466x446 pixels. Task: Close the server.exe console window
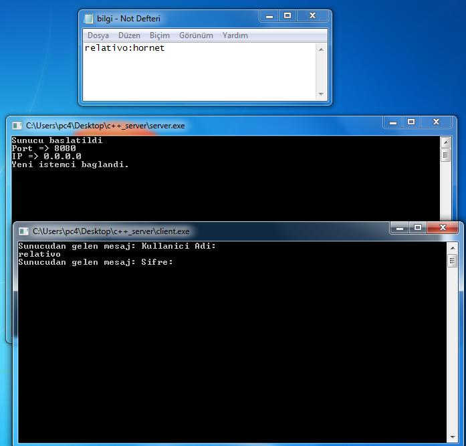pyautogui.click(x=436, y=122)
